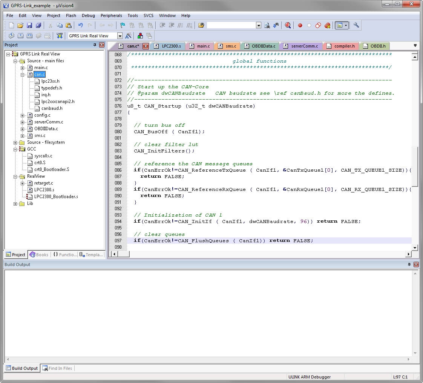The image size is (423, 383).
Task: Click the Undo arrow icon
Action: coord(80,25)
